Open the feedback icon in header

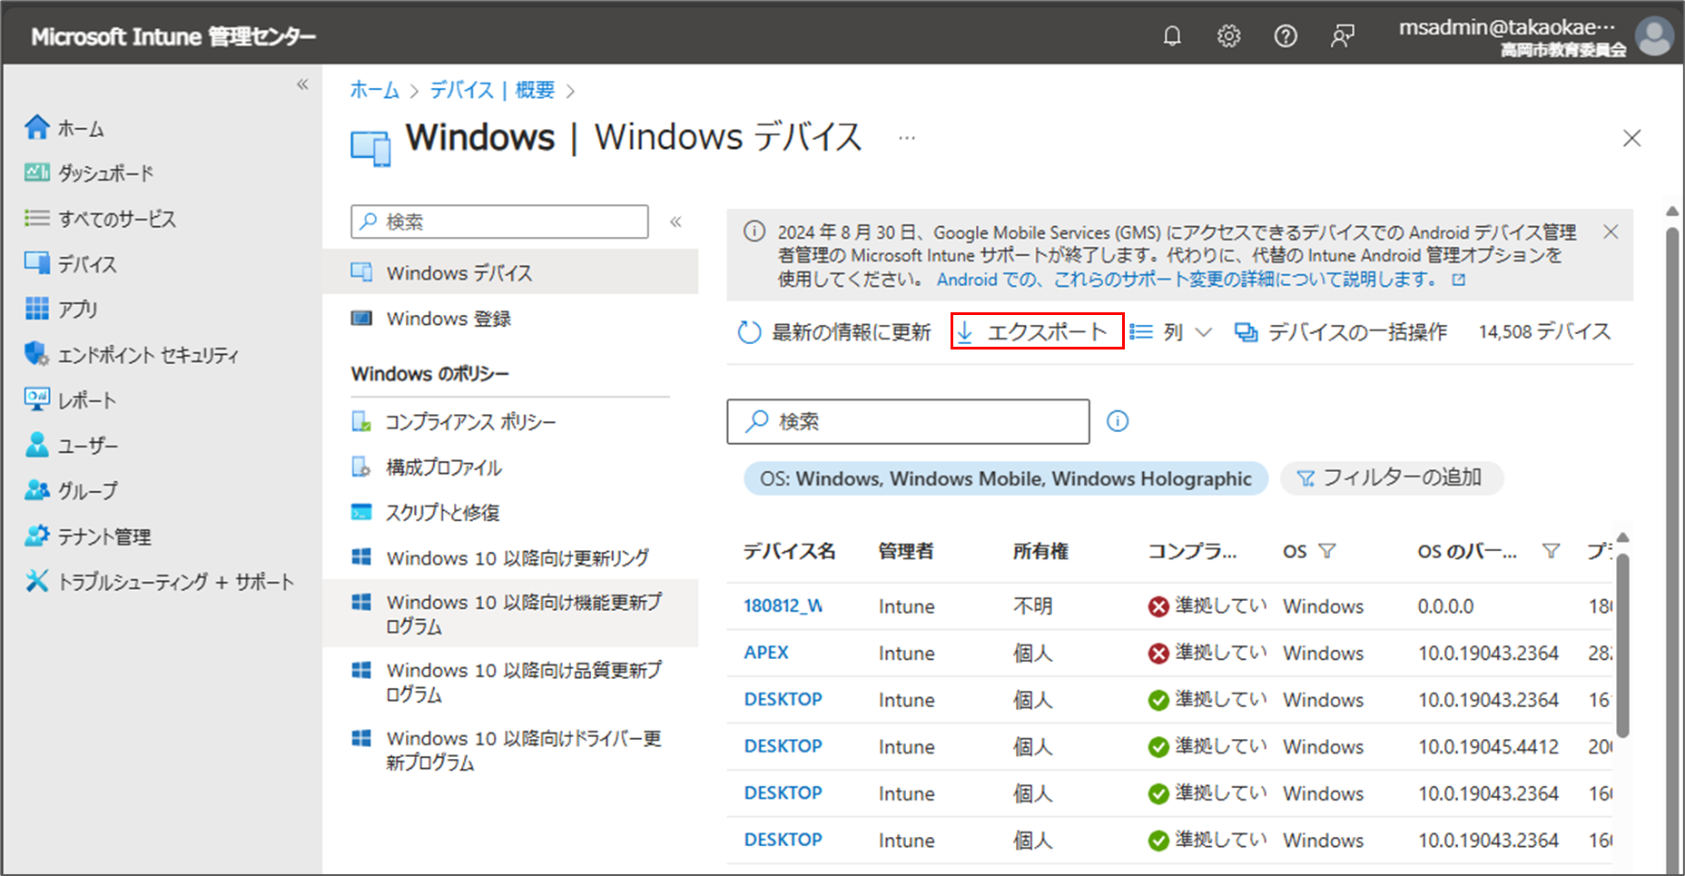tap(1342, 36)
